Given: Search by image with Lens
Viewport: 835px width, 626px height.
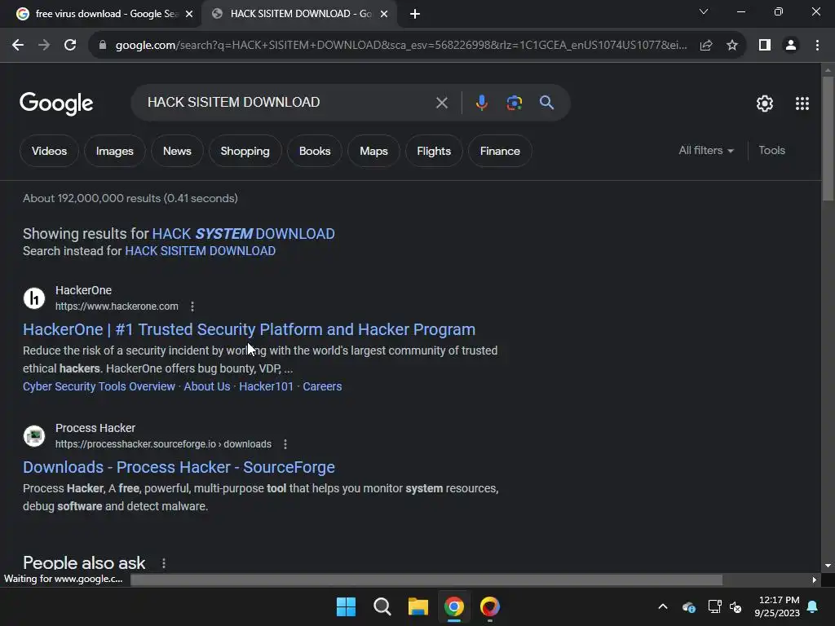Looking at the screenshot, I should pyautogui.click(x=515, y=103).
